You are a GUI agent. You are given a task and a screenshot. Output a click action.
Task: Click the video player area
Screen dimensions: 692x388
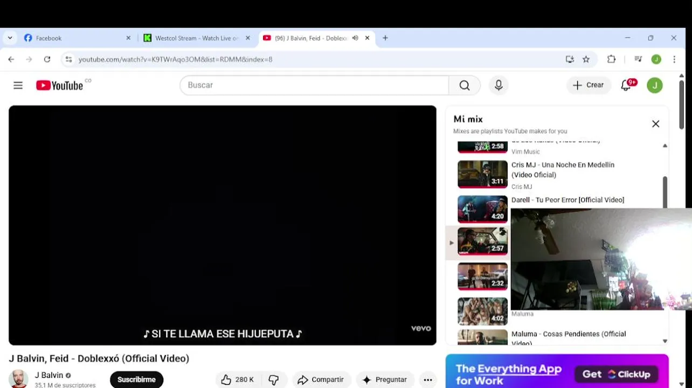(x=223, y=225)
